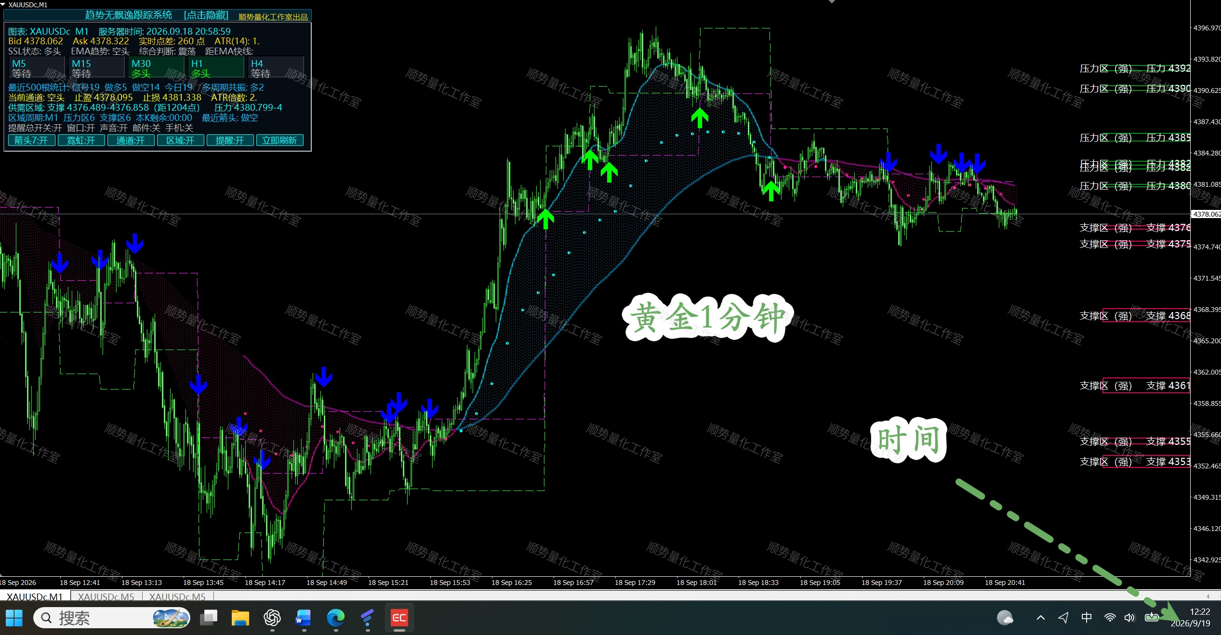Click the 搜索 taskbar search box

point(112,618)
